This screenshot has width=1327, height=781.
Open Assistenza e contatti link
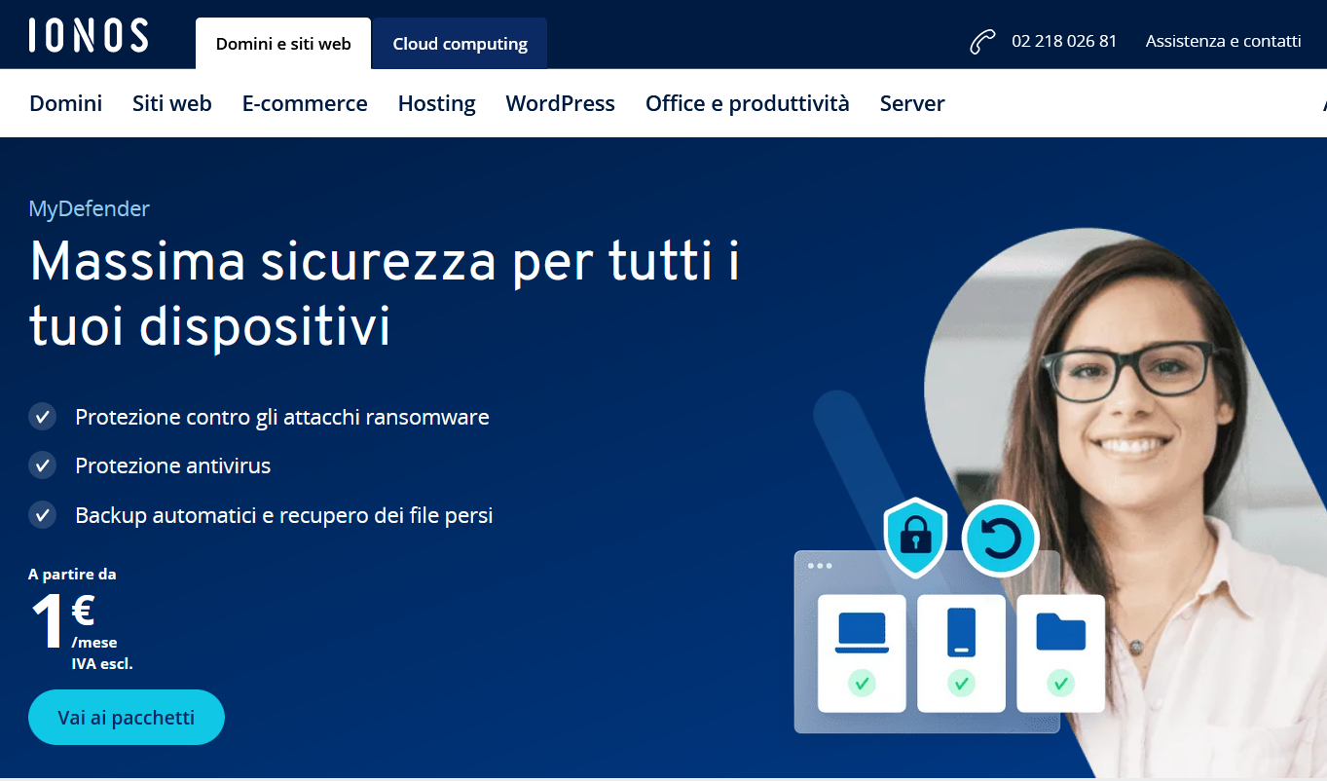coord(1223,42)
